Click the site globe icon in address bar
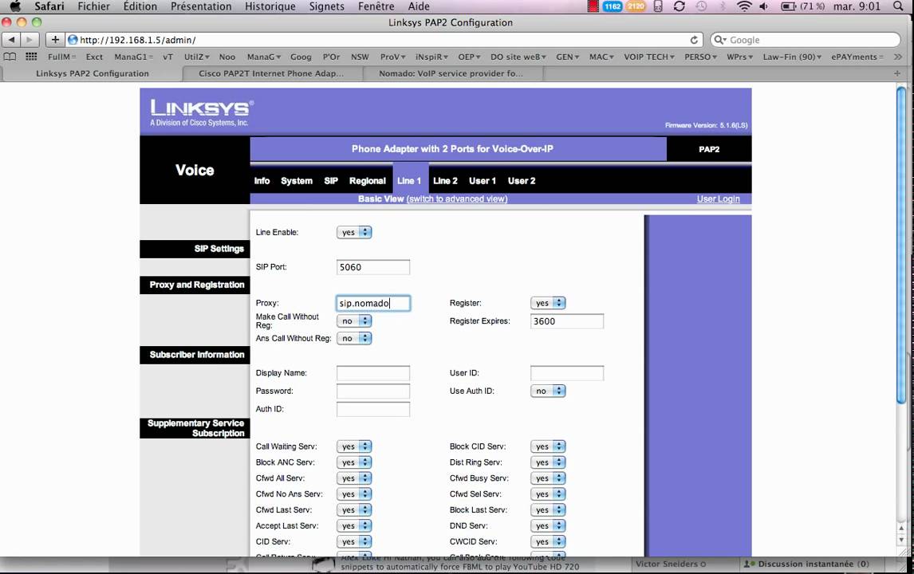 (73, 40)
